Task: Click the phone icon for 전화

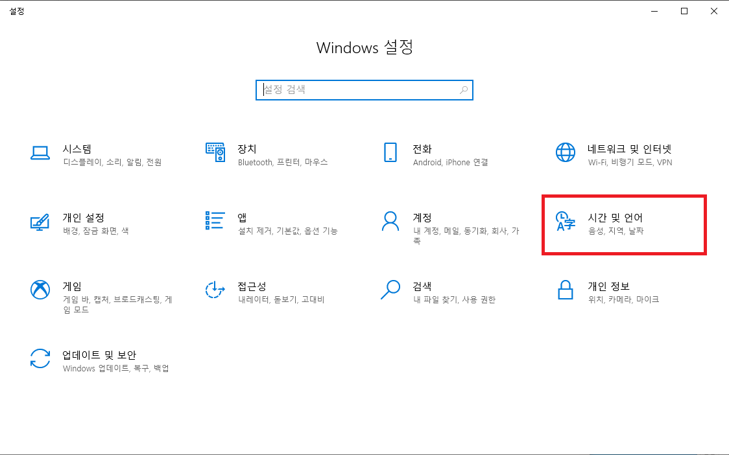Action: point(390,152)
